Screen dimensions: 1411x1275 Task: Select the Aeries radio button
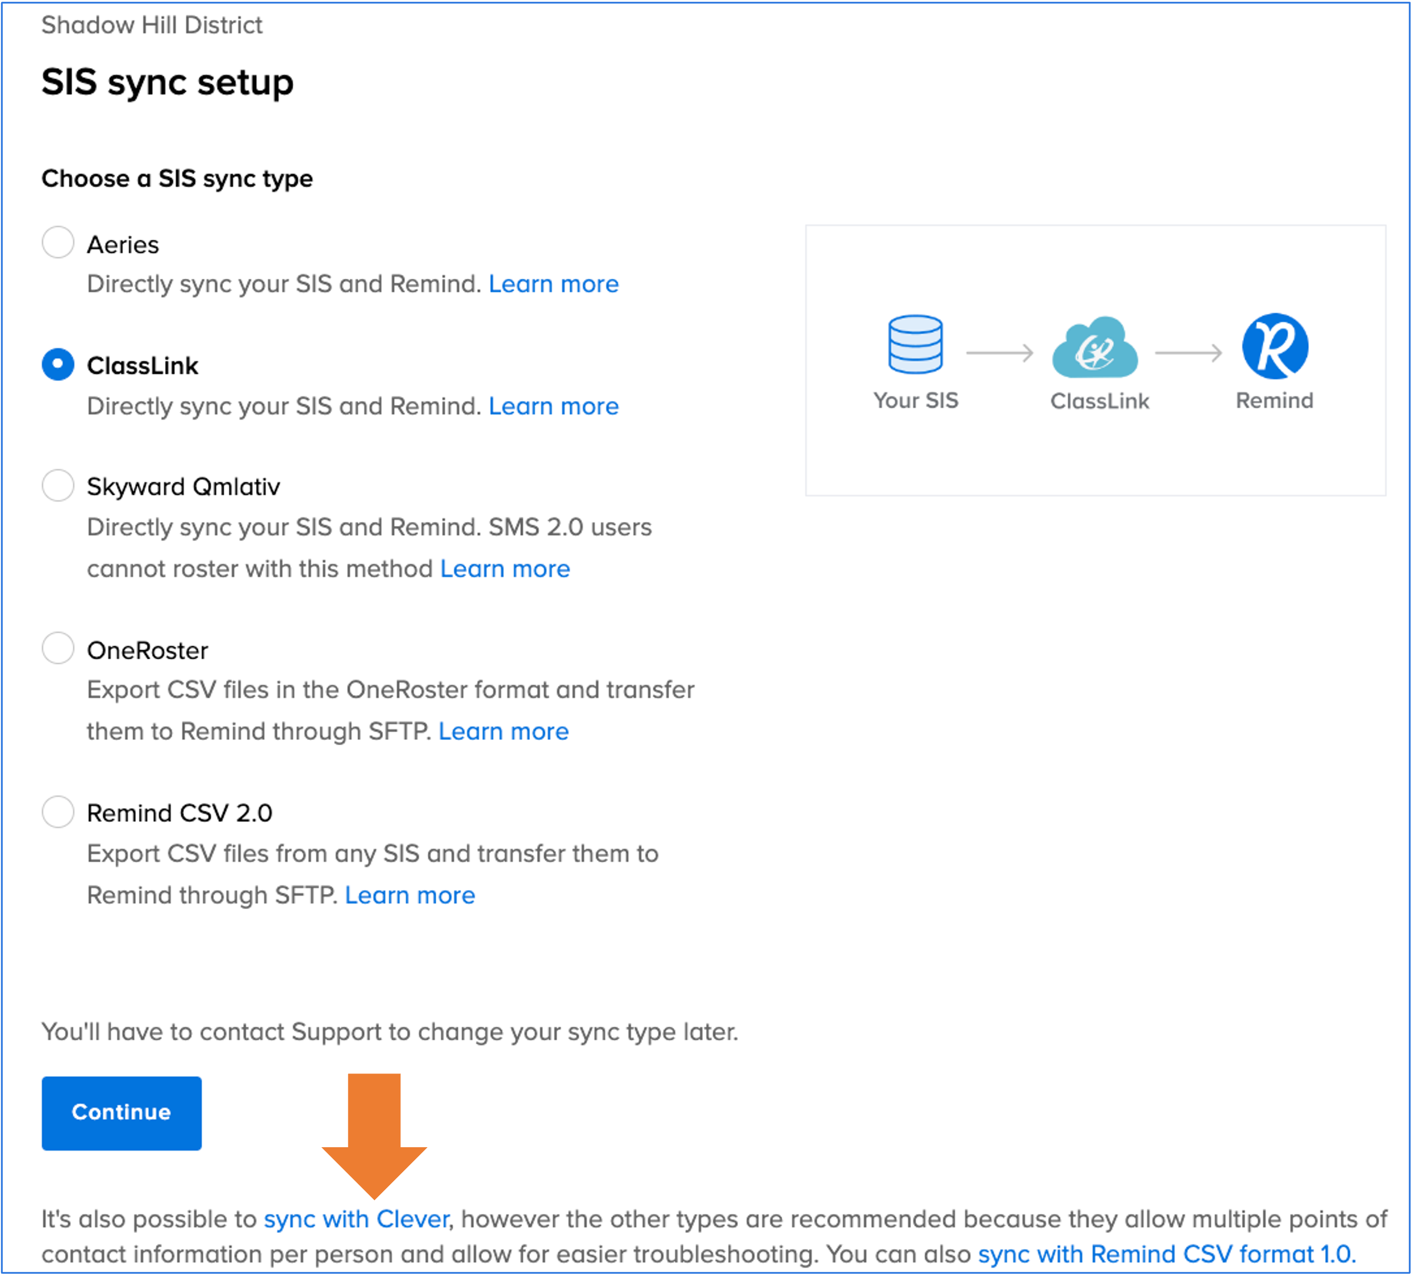point(58,243)
